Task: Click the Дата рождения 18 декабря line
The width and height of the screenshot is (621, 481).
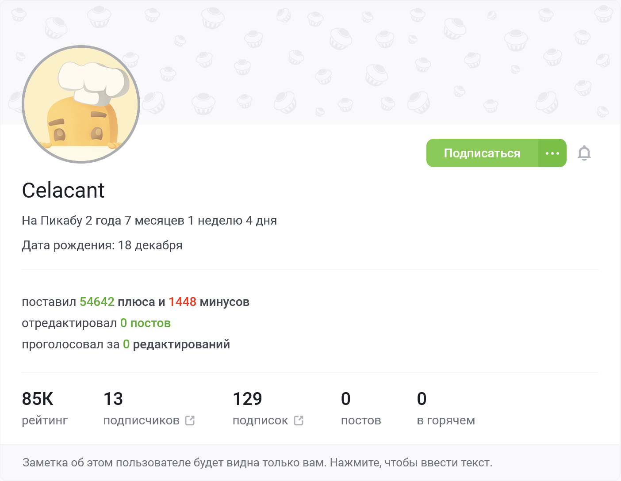Action: (x=102, y=245)
